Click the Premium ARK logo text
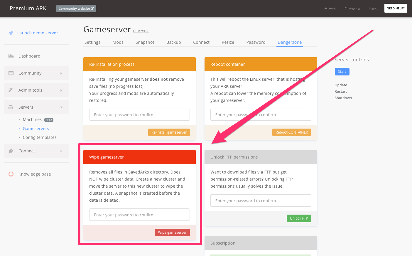Screen dimensions: 412x256 (x=28, y=8)
